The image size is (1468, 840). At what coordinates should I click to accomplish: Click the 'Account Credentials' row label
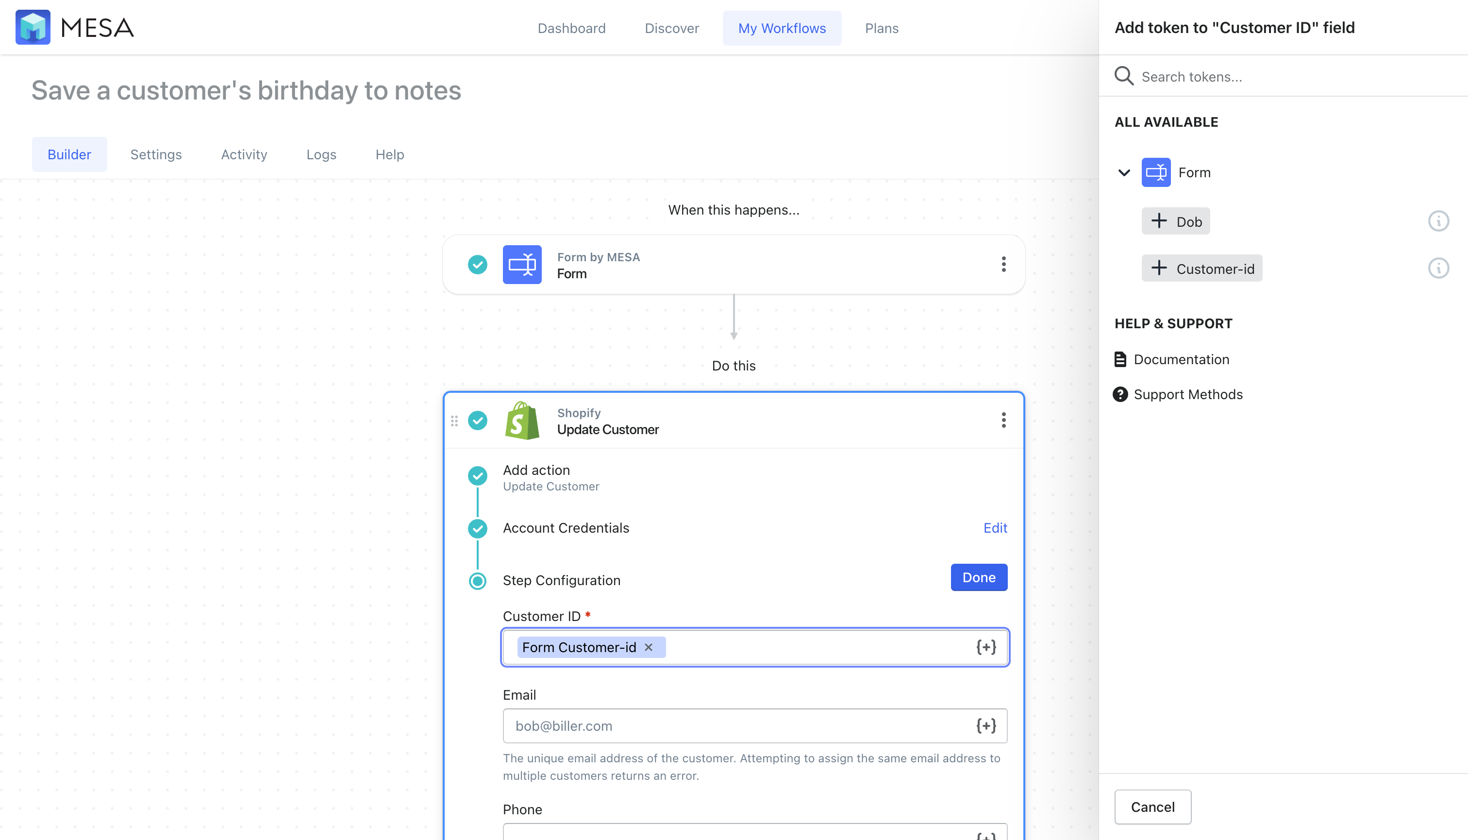566,528
